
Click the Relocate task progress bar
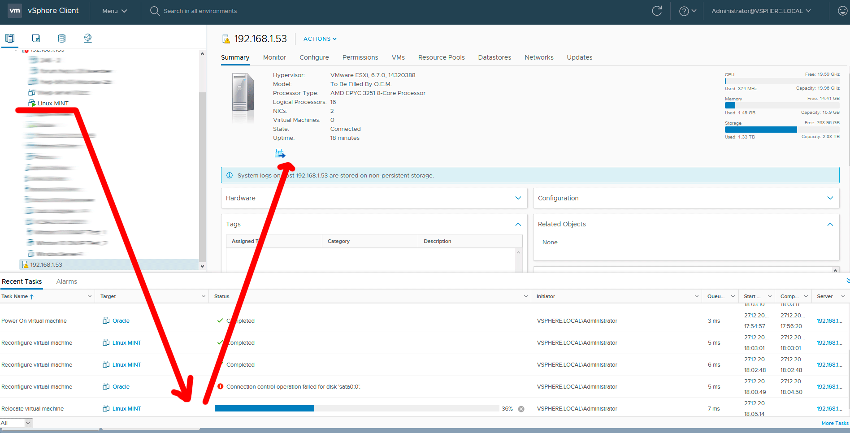(x=357, y=408)
